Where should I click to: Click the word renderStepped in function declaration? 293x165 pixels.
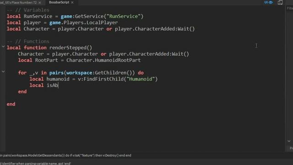(68, 48)
